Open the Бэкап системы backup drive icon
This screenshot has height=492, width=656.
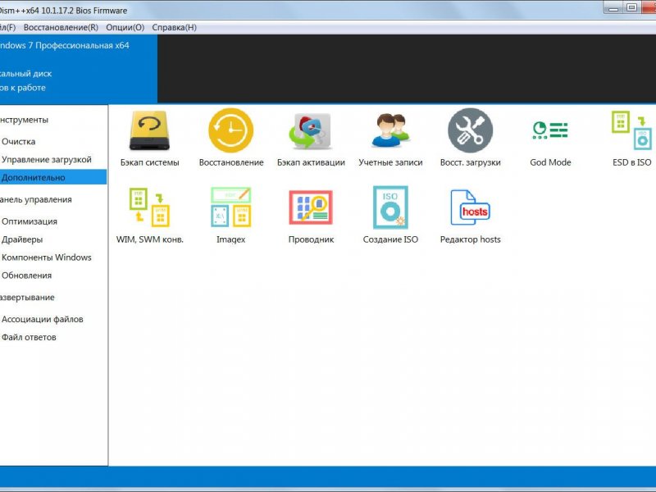(149, 130)
